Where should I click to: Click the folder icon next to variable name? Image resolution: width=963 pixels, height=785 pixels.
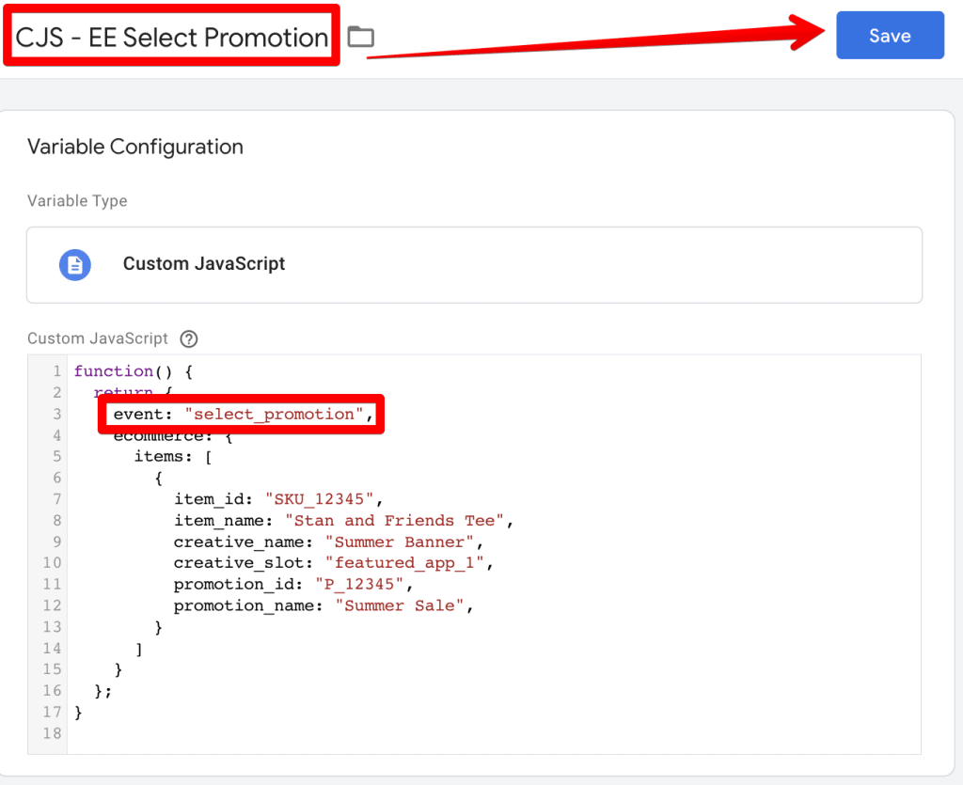coord(361,36)
